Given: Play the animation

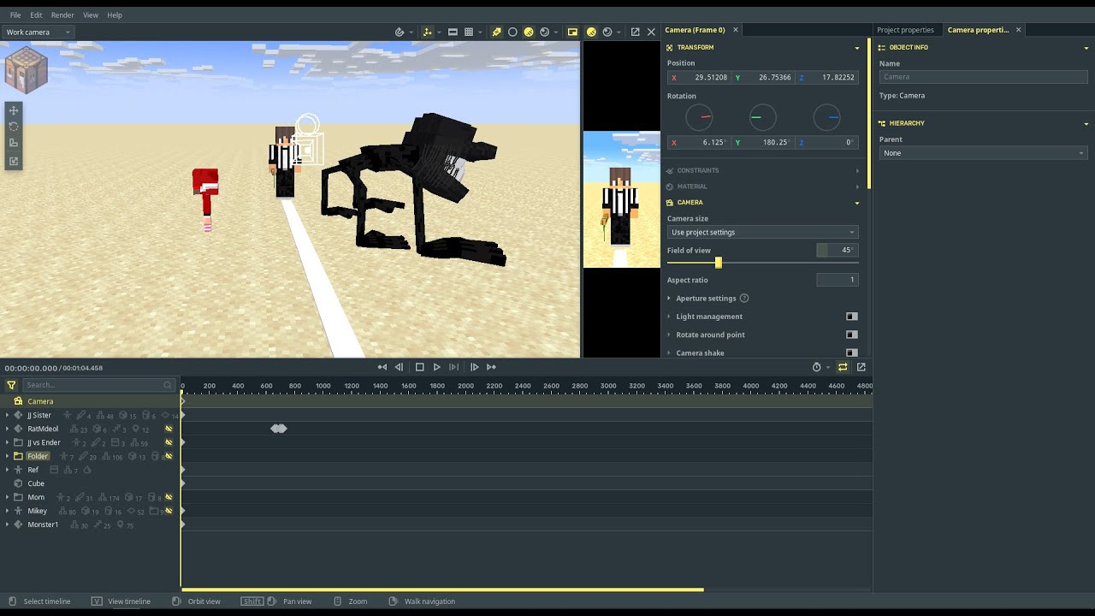Looking at the screenshot, I should [x=436, y=367].
